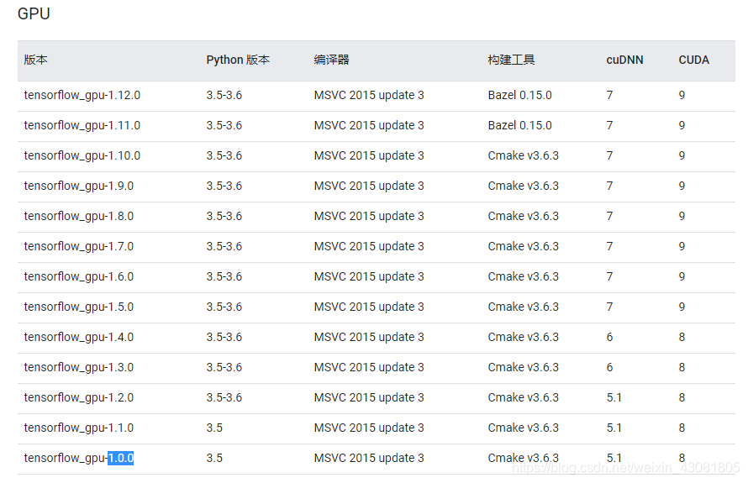The height and width of the screenshot is (483, 748).
Task: Click CUDA value 9 in the 1.12.0 row
Action: click(682, 96)
